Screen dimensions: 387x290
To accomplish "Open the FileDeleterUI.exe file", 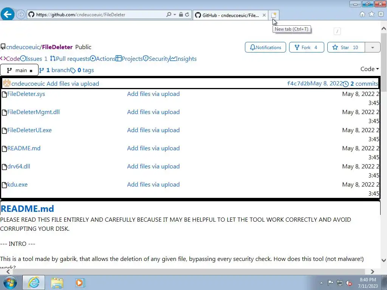I will pos(29,130).
